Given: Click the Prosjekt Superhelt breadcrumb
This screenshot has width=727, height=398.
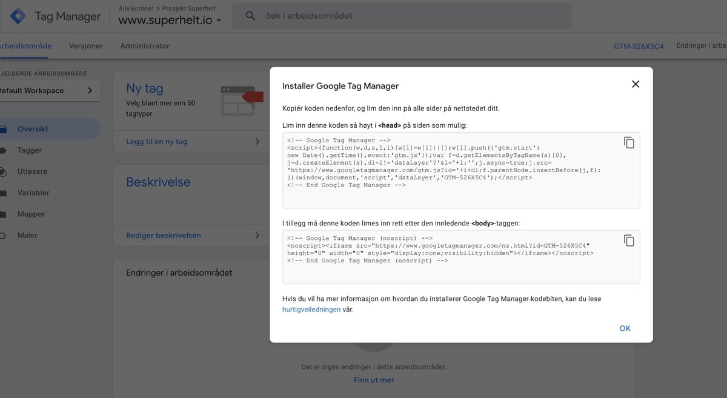Looking at the screenshot, I should click(x=190, y=8).
